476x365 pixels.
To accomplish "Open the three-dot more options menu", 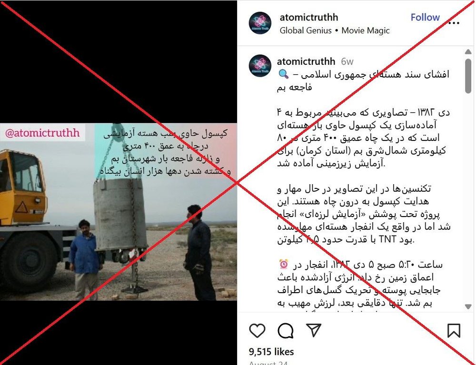I will pos(454,23).
